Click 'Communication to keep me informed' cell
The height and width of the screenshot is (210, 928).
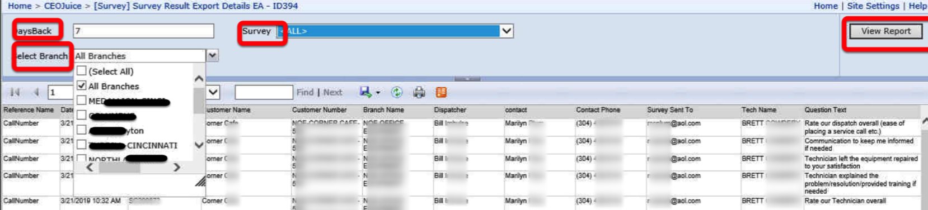pos(859,145)
